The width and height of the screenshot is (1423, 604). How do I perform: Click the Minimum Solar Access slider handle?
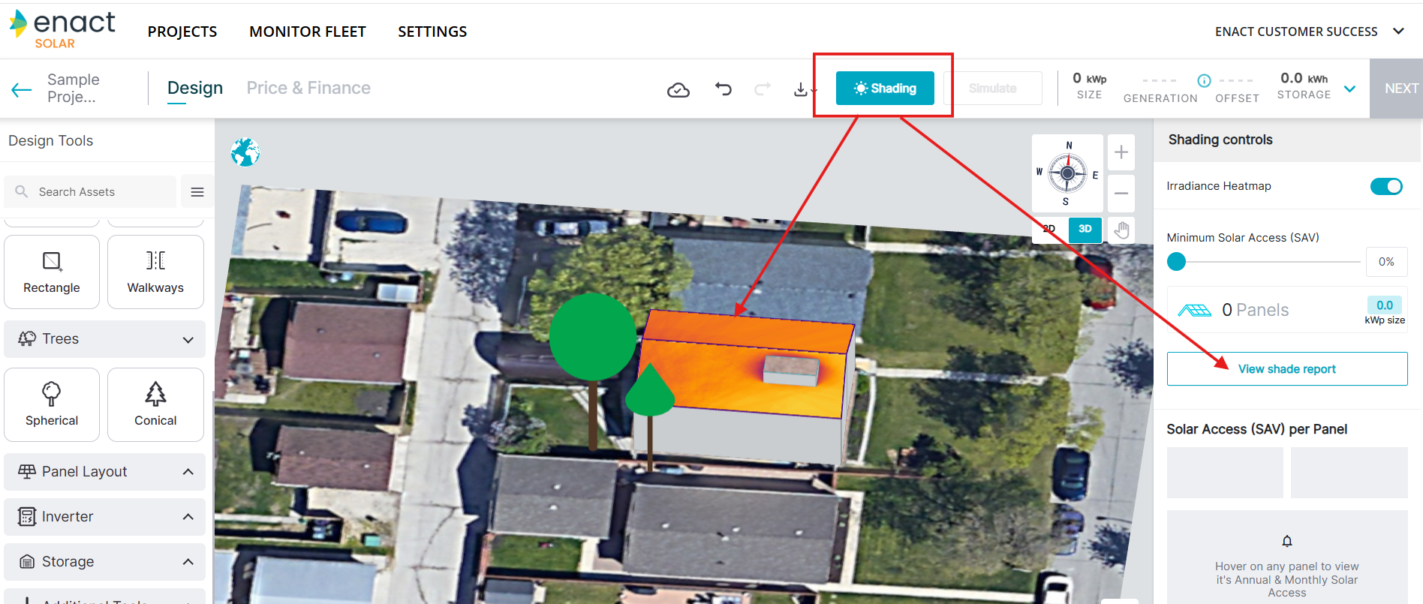click(1176, 262)
